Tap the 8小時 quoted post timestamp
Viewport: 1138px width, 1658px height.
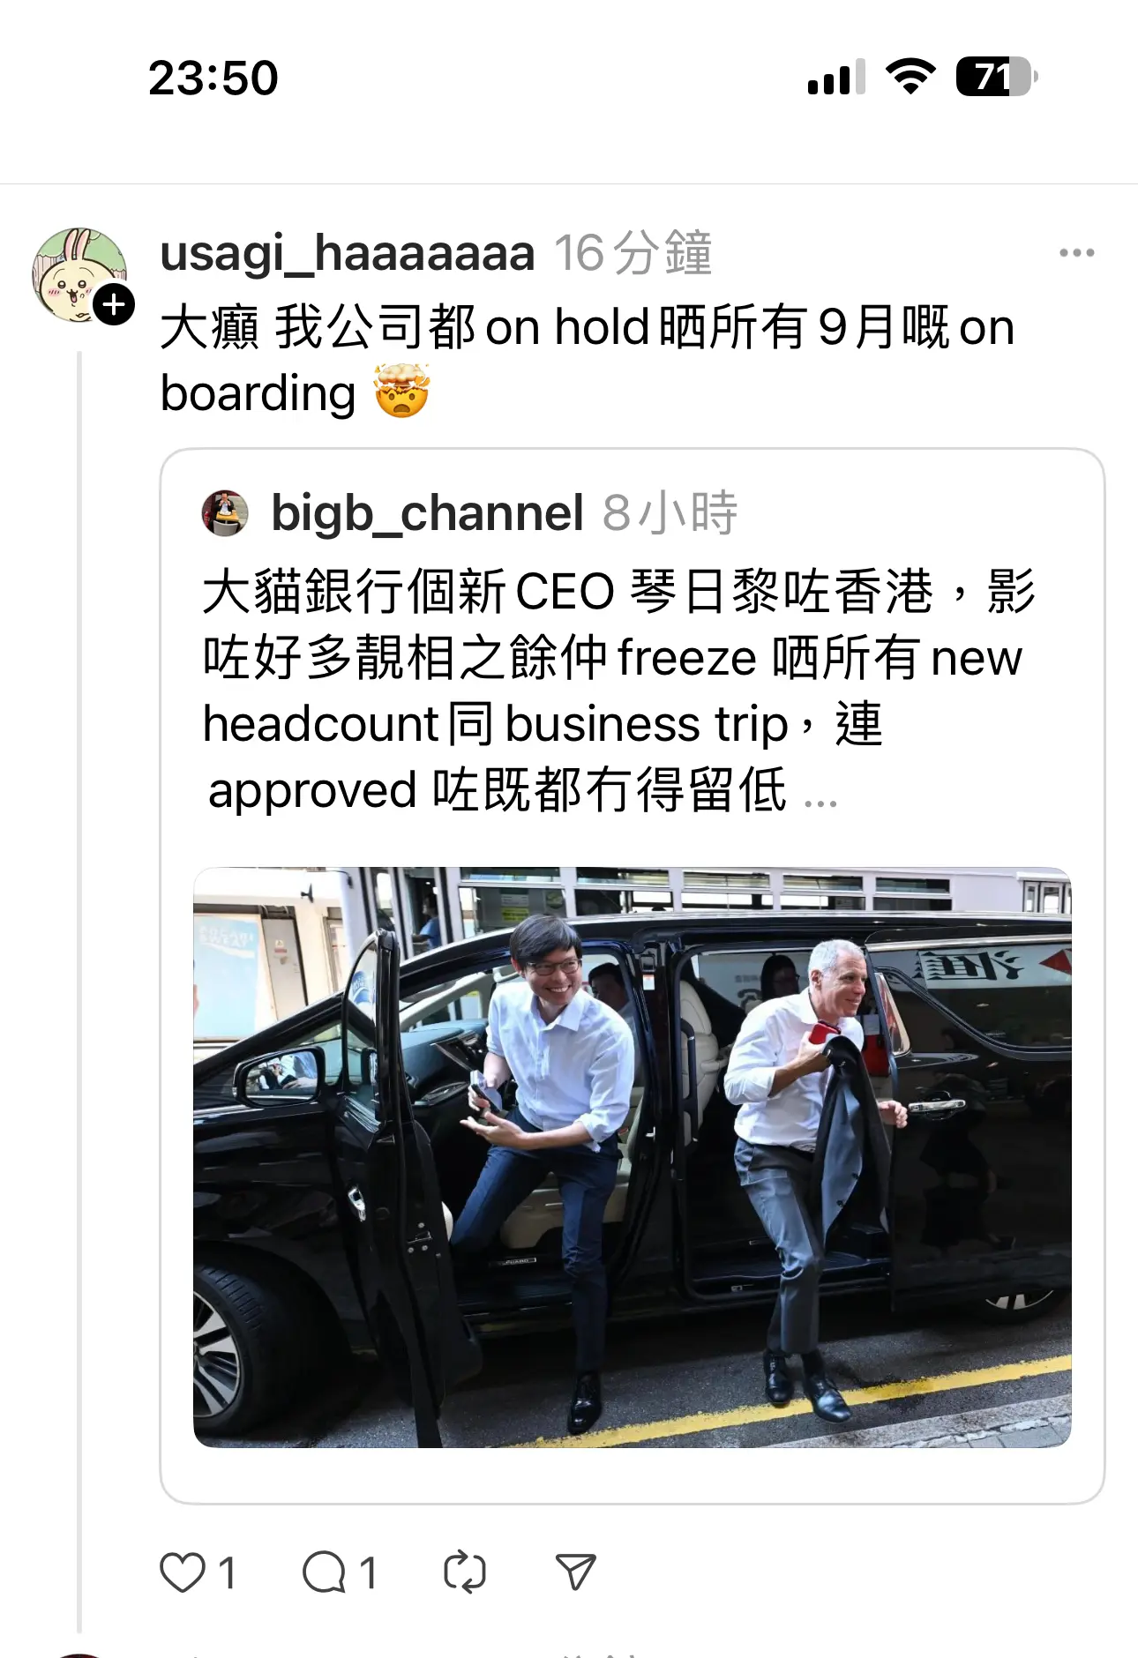click(670, 513)
